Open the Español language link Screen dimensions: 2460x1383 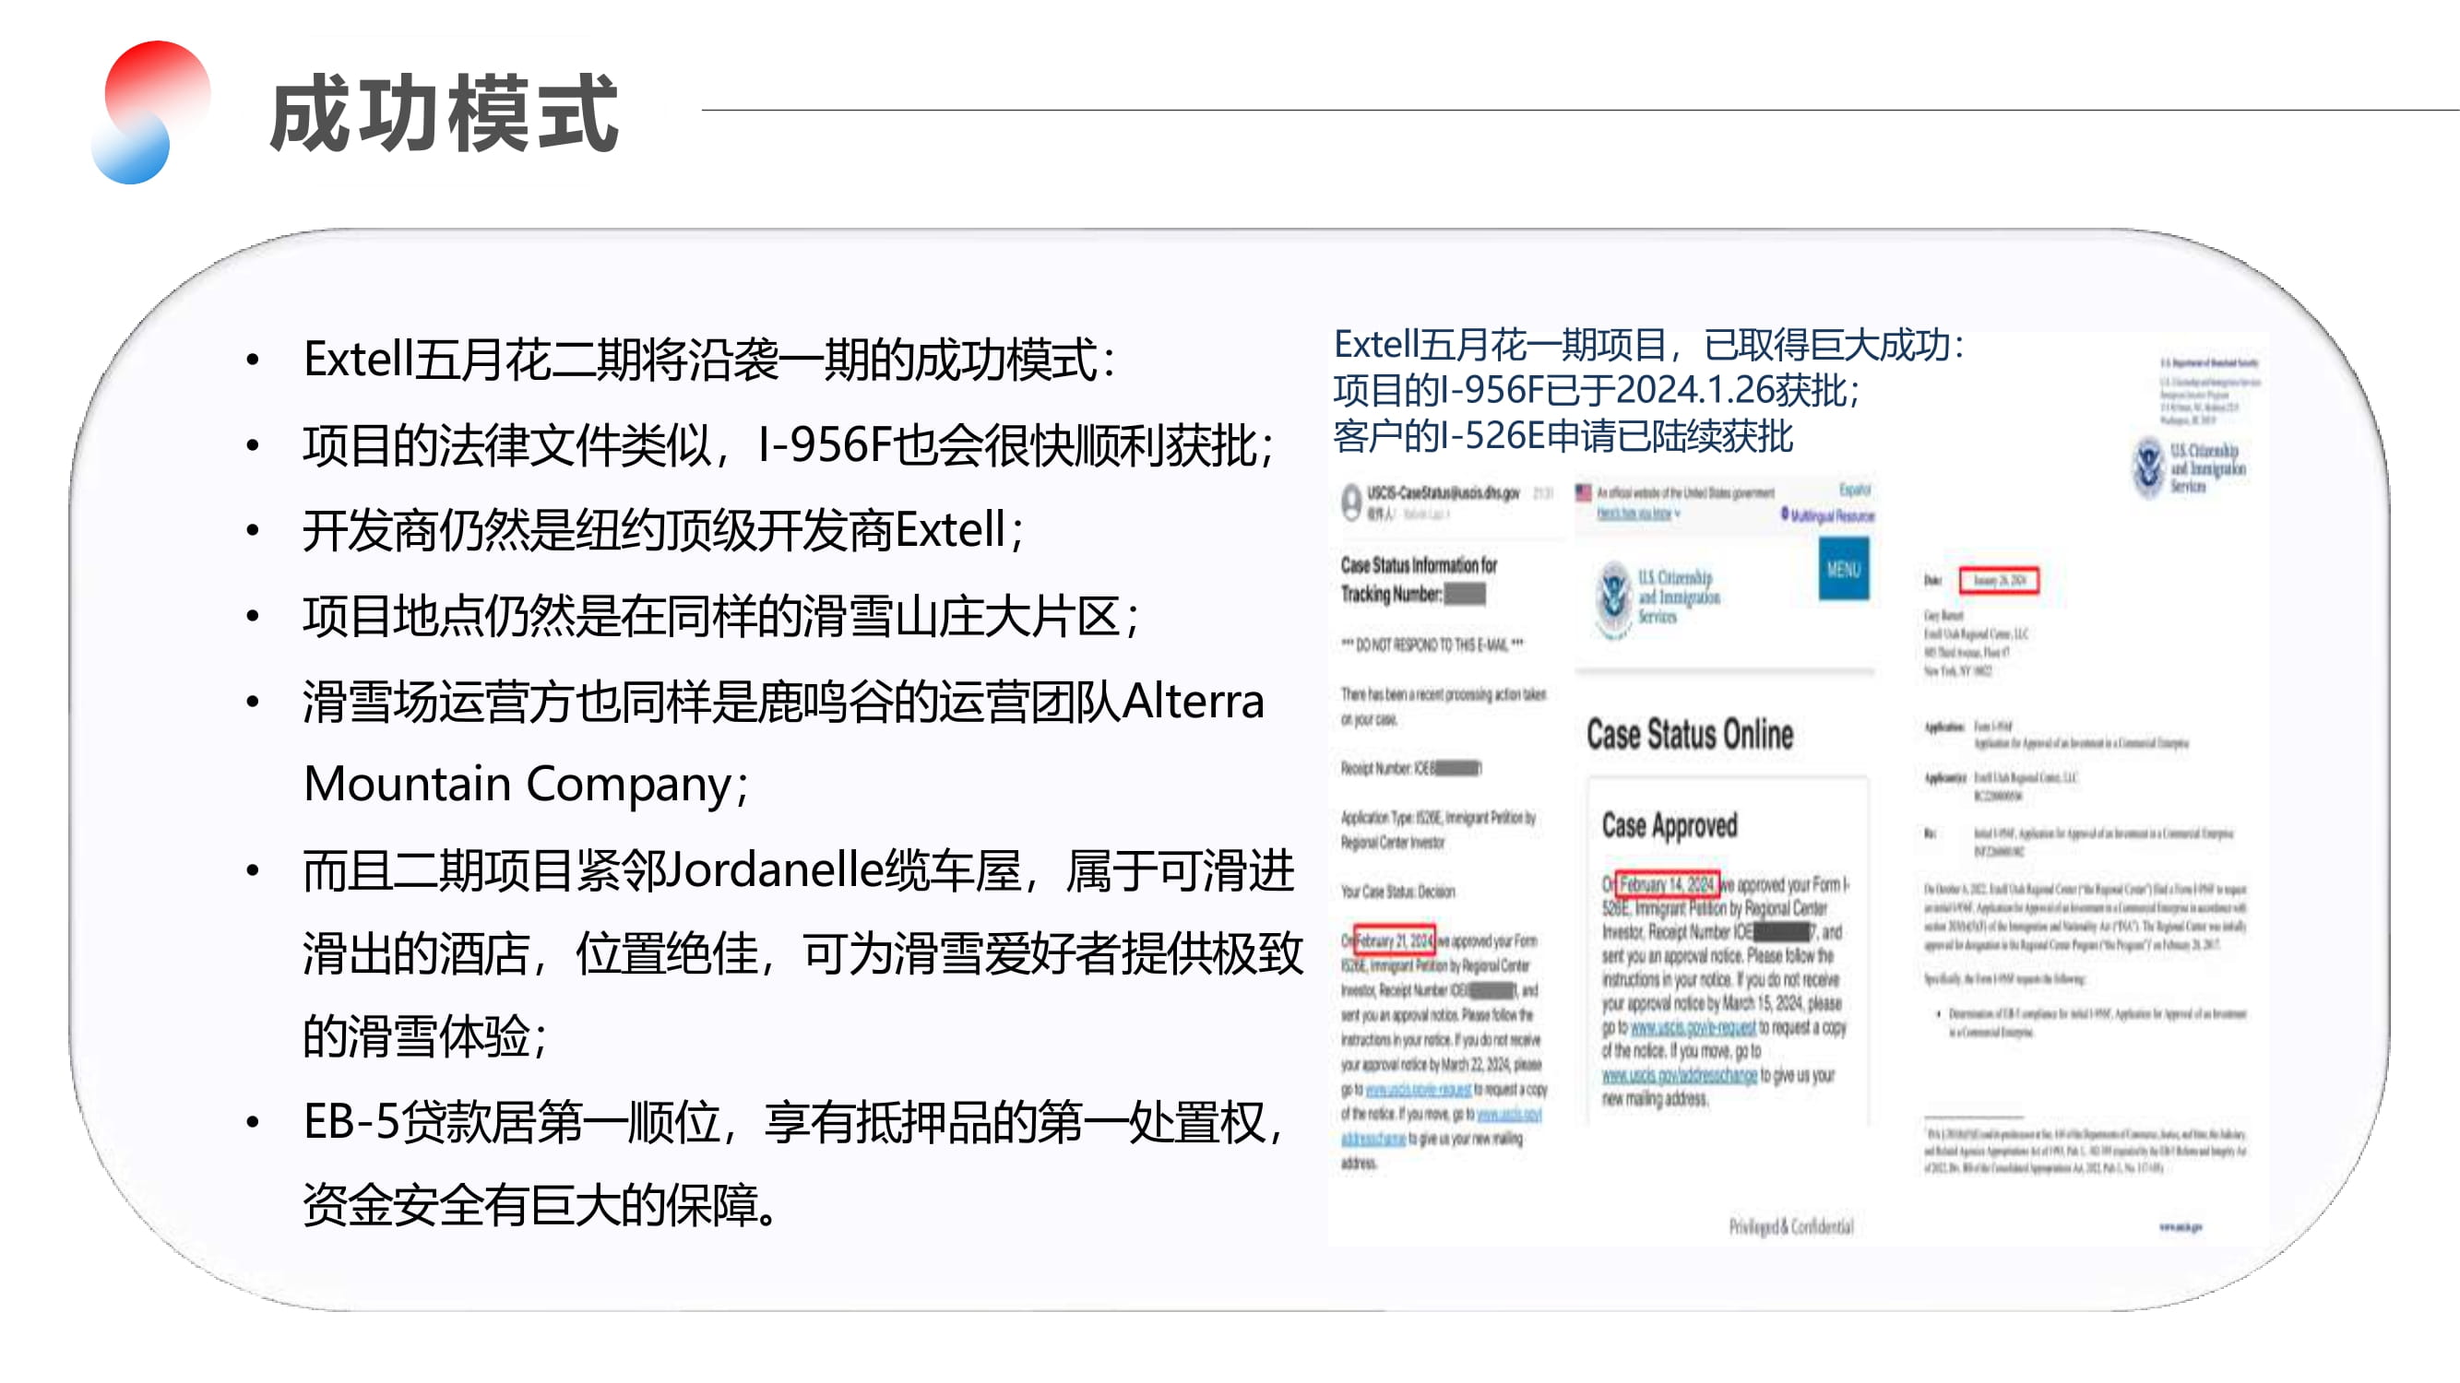(x=1855, y=490)
